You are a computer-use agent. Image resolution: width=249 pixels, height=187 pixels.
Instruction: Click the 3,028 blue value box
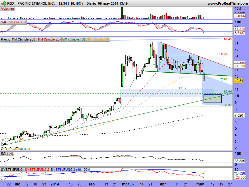241,173
